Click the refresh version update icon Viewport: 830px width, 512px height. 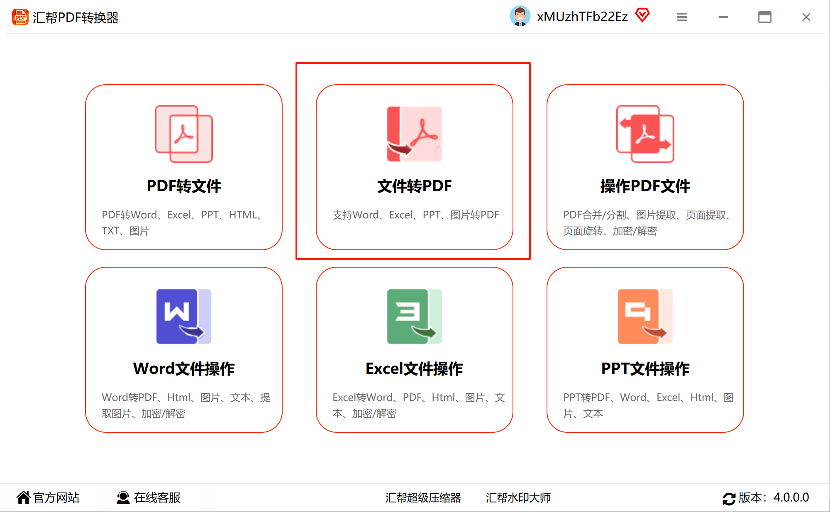pyautogui.click(x=729, y=498)
